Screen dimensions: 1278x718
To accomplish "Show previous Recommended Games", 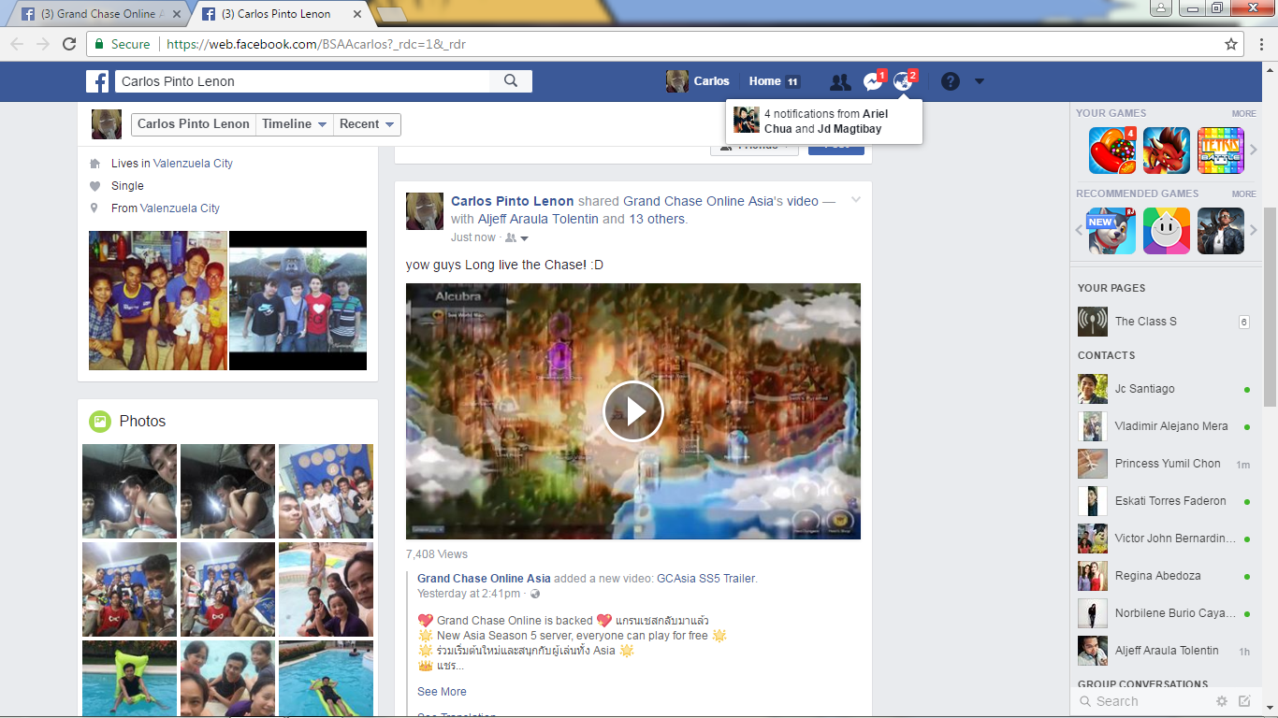I will [x=1080, y=231].
